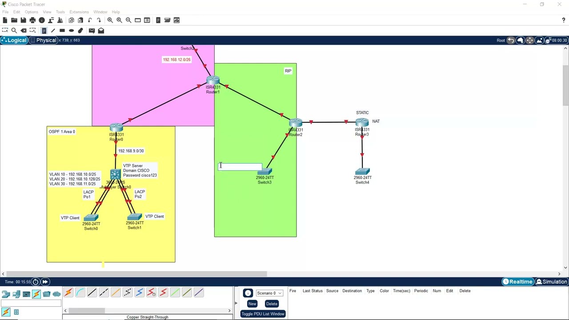
Task: Create a New scenario
Action: click(x=252, y=304)
